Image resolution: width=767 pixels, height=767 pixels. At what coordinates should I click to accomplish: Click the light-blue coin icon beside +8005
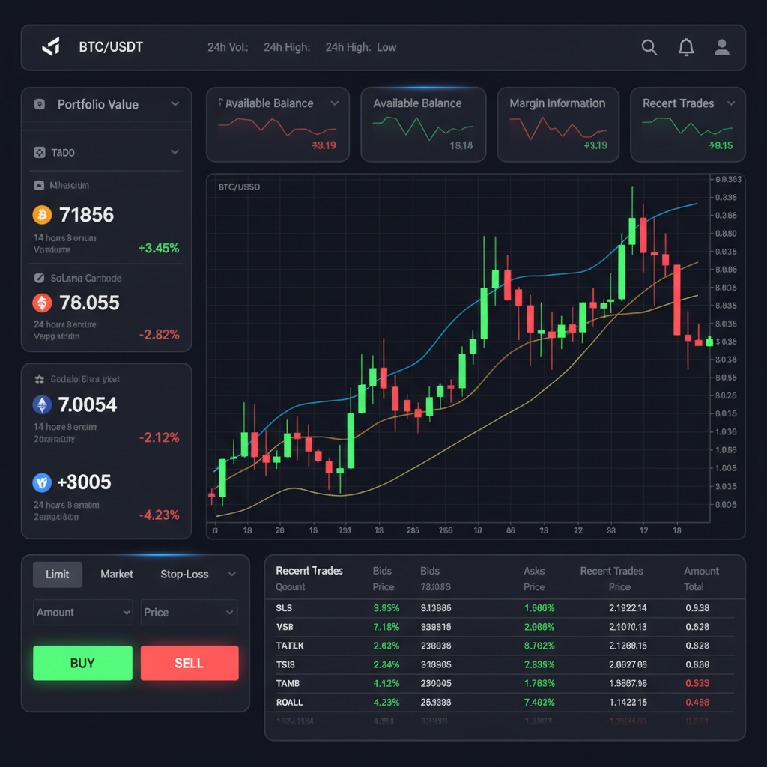pyautogui.click(x=42, y=482)
